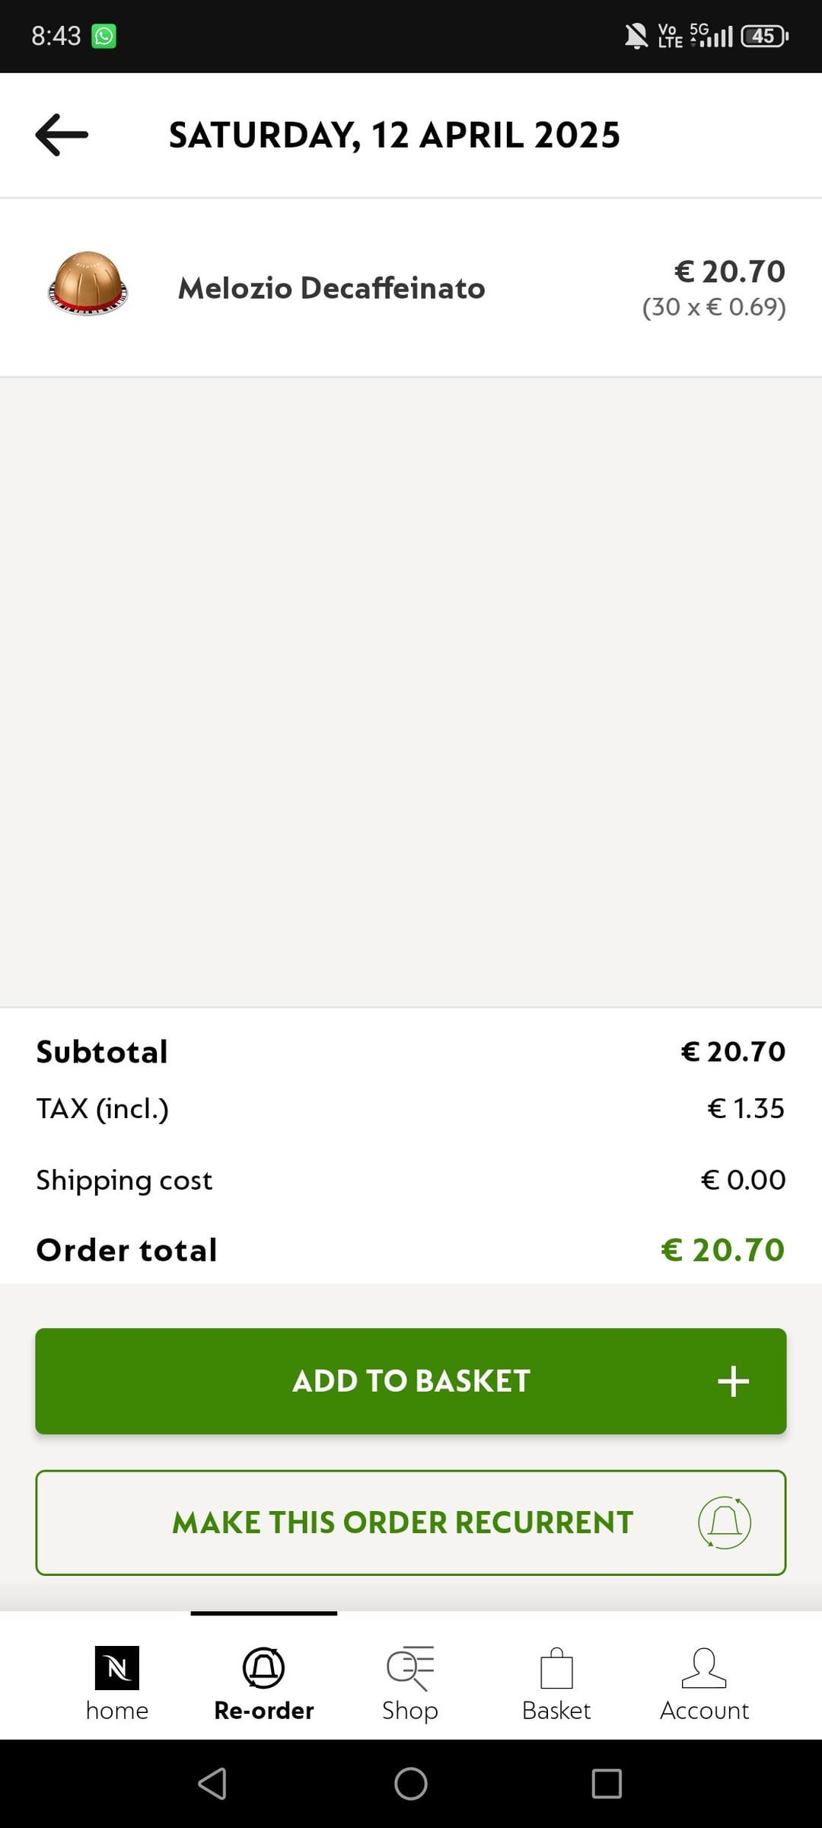The height and width of the screenshot is (1828, 822).
Task: Open the Account tab
Action: (704, 1683)
